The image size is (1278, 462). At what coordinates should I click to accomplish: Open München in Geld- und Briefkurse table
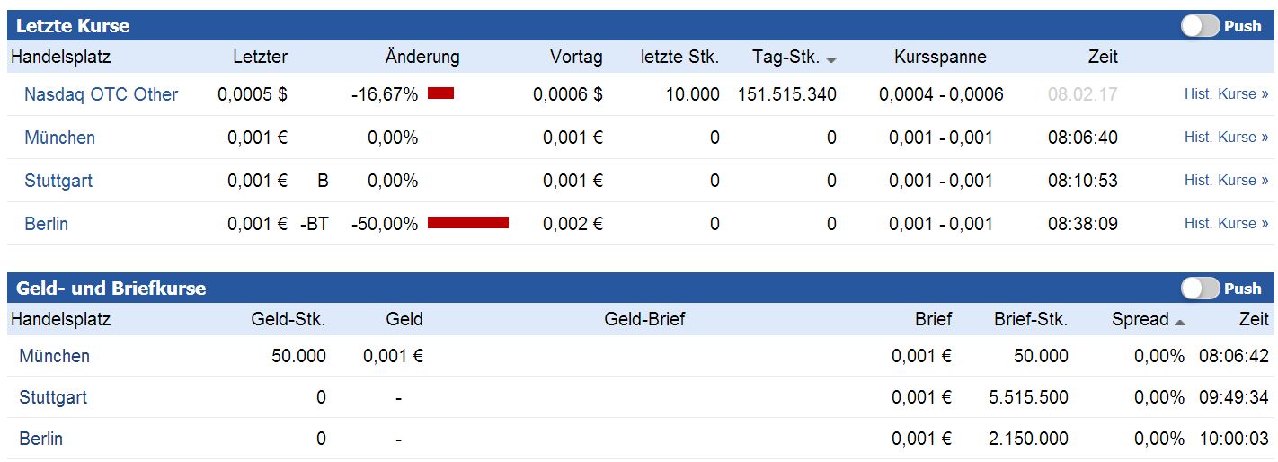(54, 356)
